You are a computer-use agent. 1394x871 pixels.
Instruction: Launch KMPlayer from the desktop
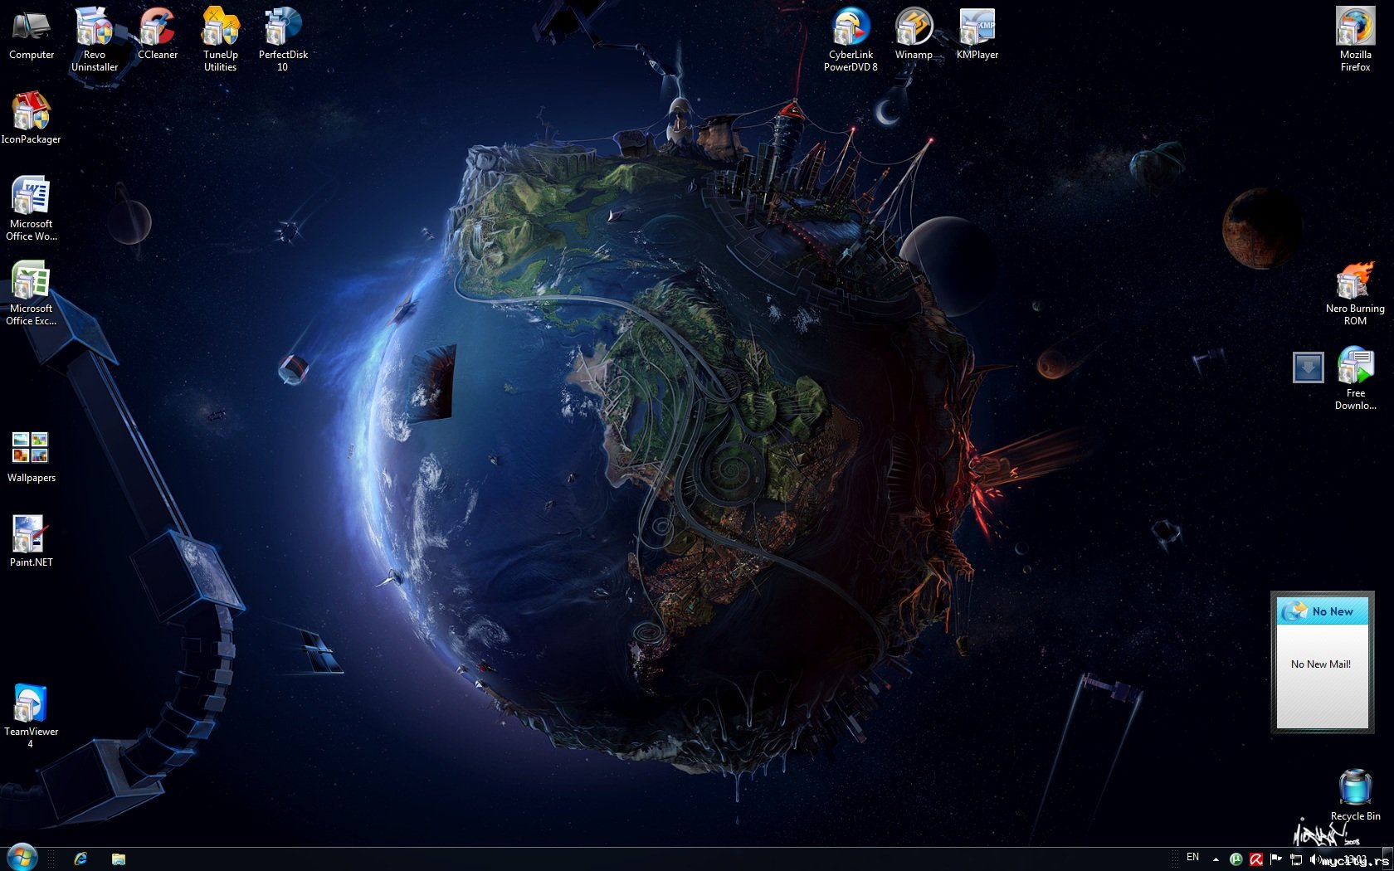[x=977, y=35]
